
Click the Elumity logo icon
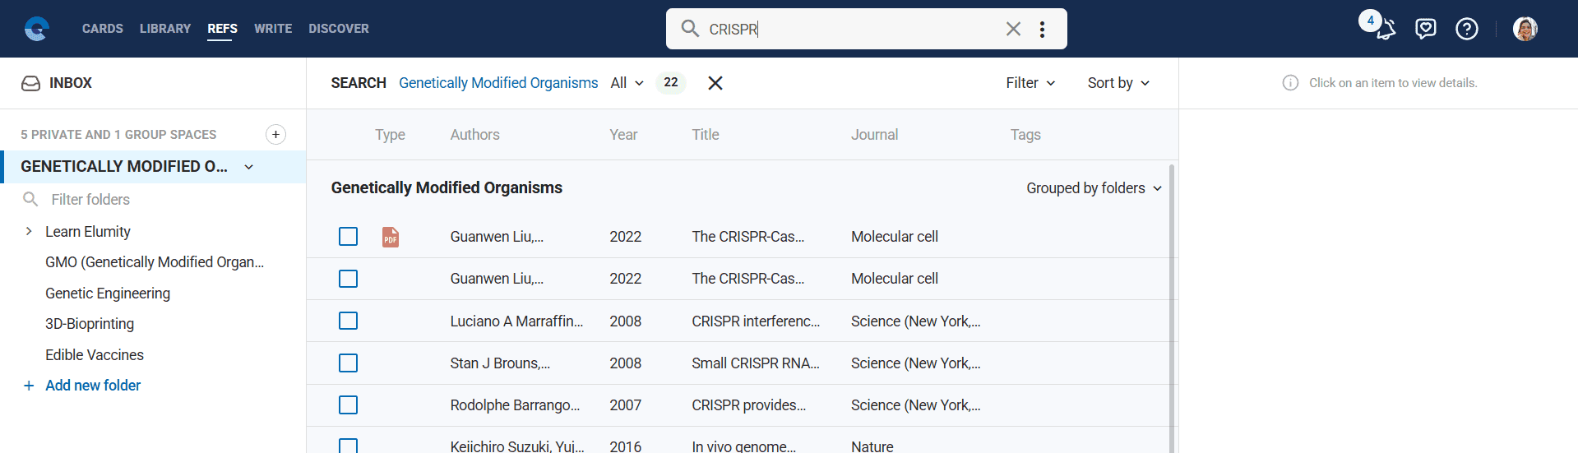coord(37,29)
